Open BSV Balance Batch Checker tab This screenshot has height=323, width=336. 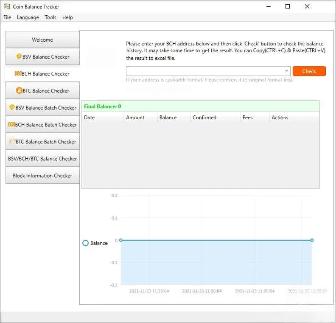[x=42, y=107]
